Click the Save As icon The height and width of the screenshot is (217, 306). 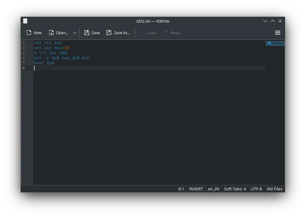tap(109, 33)
